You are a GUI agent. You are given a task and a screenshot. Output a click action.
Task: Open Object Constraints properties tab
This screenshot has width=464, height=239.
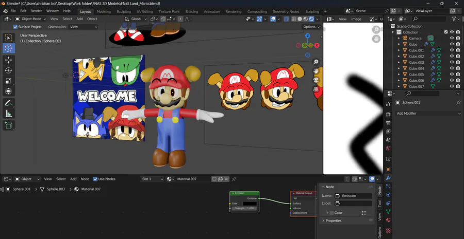[x=388, y=204]
